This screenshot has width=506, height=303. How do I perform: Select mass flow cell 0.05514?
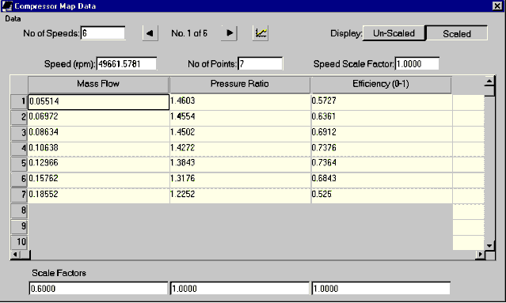[x=98, y=101]
